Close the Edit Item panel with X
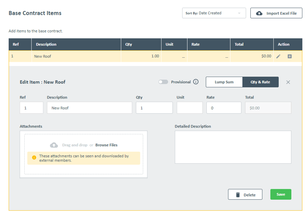Screen dimensions: 307x214 [288, 82]
